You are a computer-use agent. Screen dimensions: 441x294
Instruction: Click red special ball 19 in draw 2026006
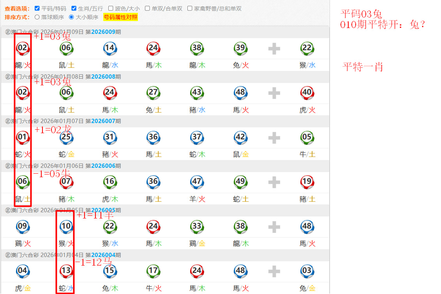307,182
